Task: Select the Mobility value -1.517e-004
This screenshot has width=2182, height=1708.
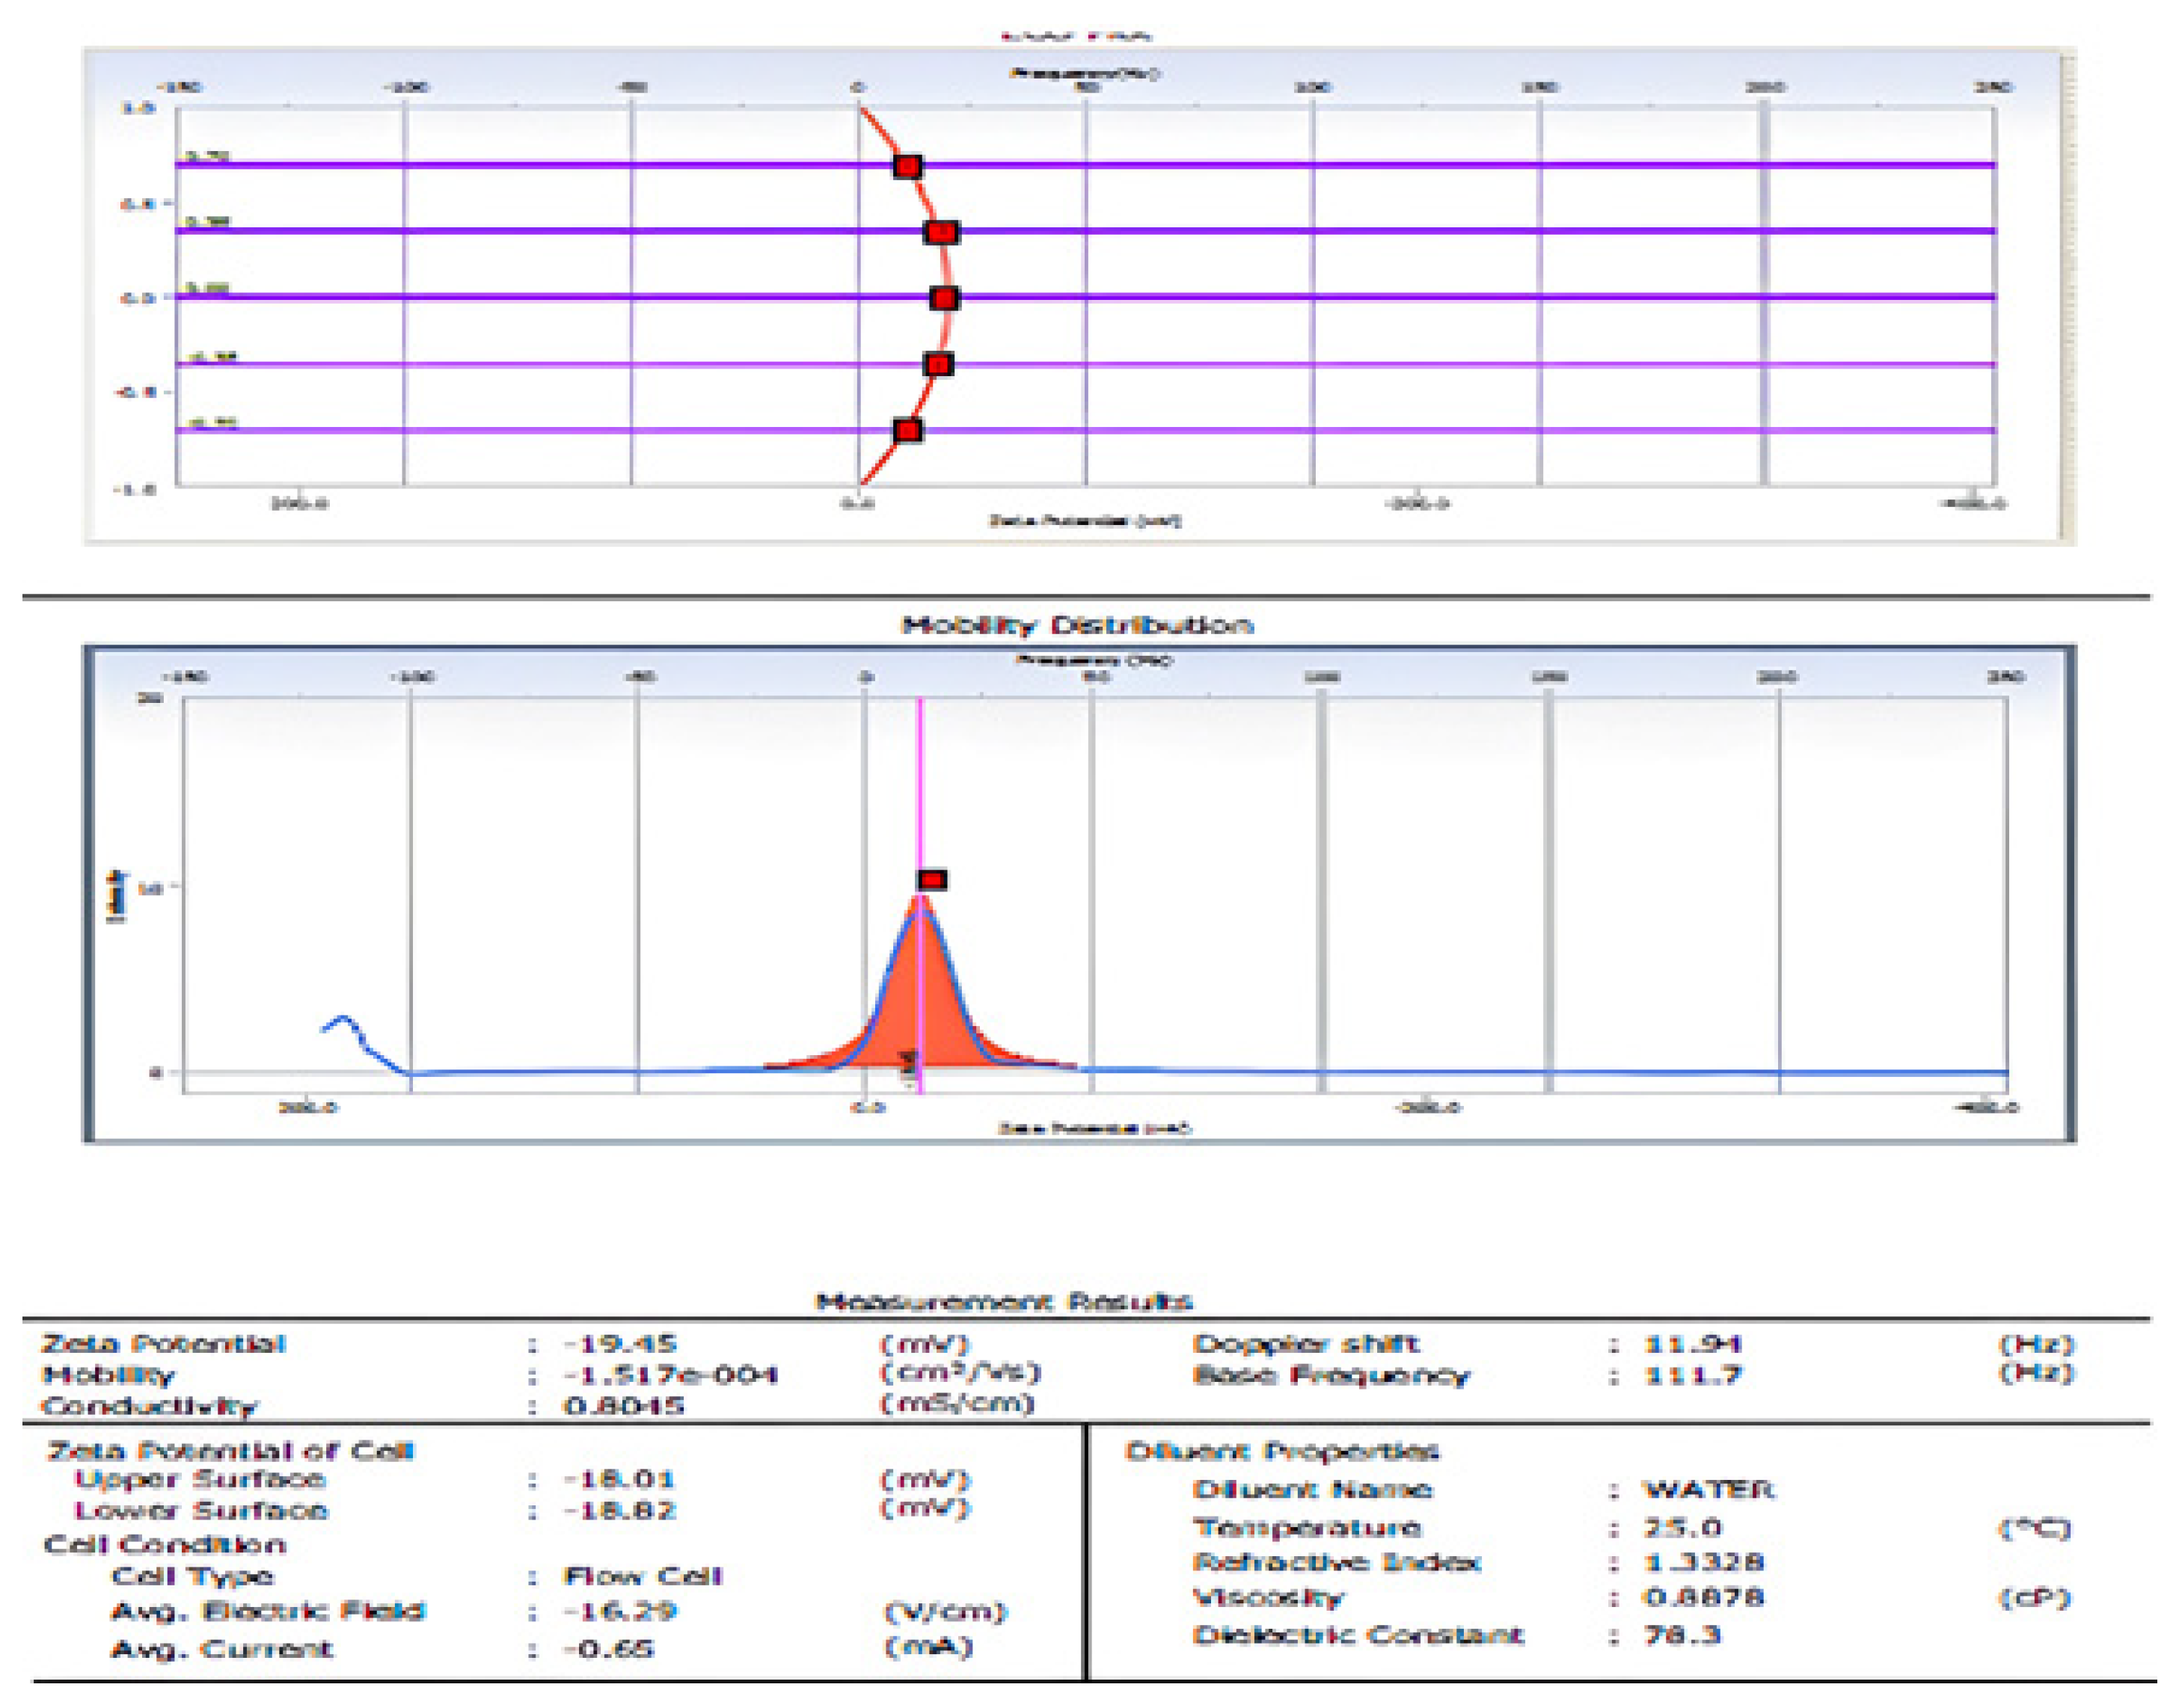Action: [670, 1376]
